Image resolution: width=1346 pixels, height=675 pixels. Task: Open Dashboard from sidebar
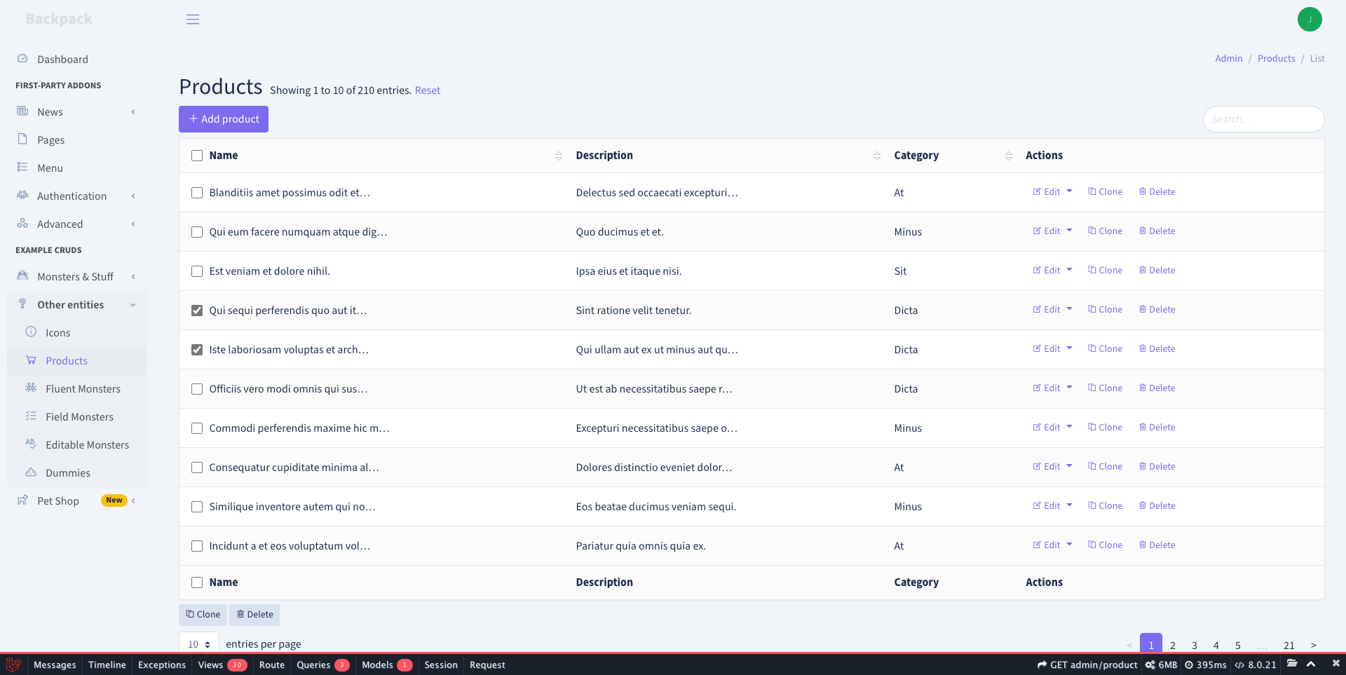pyautogui.click(x=77, y=60)
